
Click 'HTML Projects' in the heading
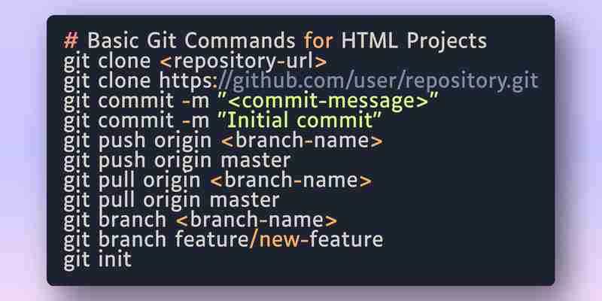[415, 41]
